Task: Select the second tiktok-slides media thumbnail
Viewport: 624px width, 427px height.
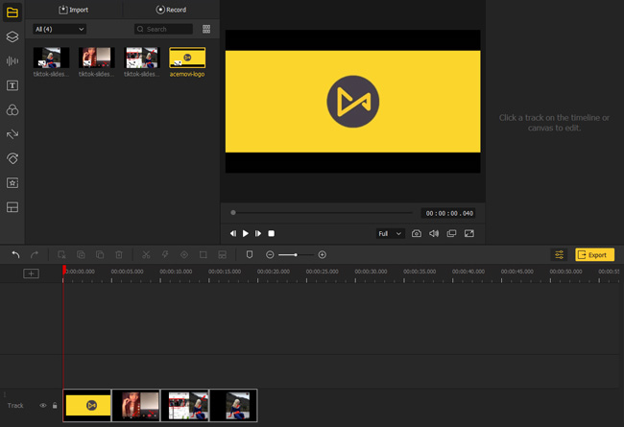Action: coord(96,58)
